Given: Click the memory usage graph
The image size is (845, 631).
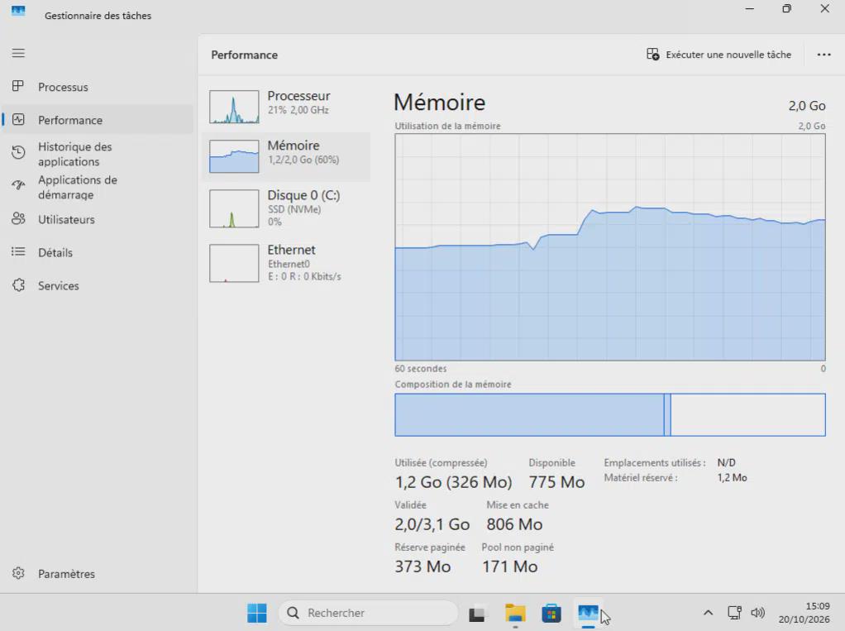Looking at the screenshot, I should [610, 246].
